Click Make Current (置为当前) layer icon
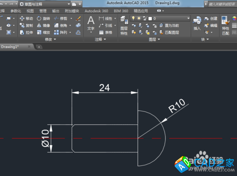This screenshot has width=237, height=176. point(169,25)
